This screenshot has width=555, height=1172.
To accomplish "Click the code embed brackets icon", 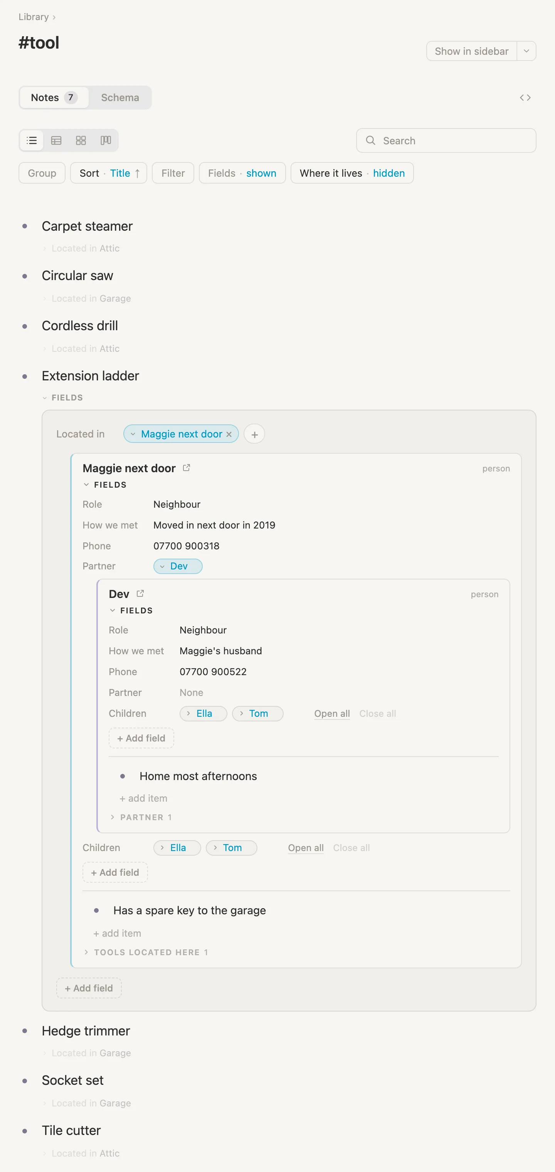I will click(525, 98).
